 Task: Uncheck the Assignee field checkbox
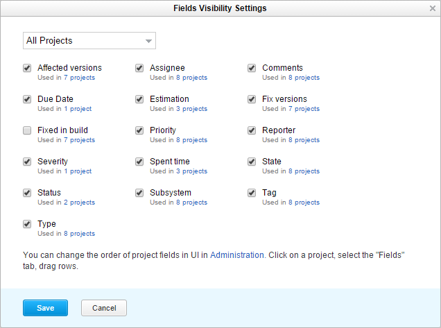(139, 68)
